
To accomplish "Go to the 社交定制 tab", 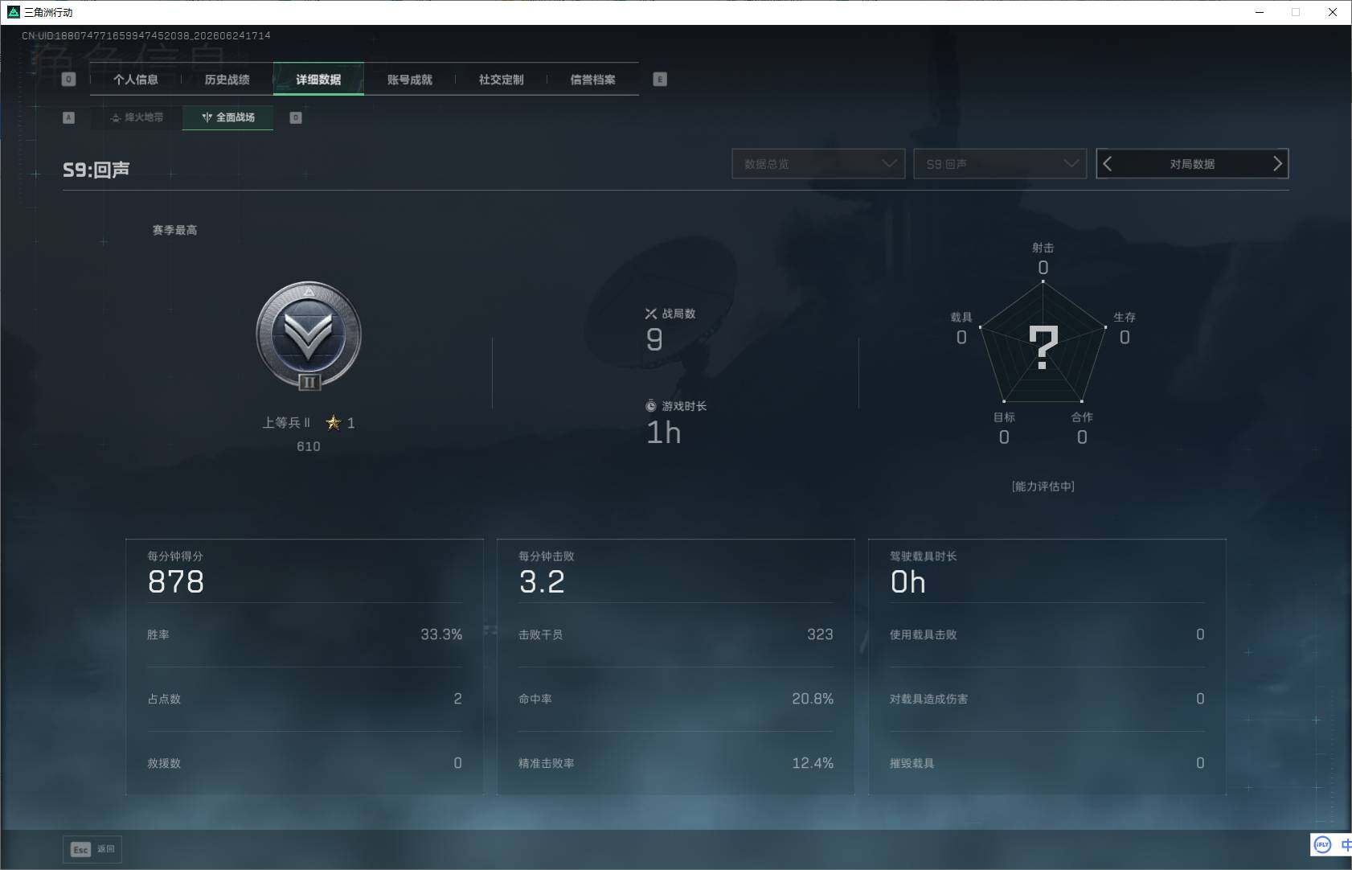I will tap(502, 80).
